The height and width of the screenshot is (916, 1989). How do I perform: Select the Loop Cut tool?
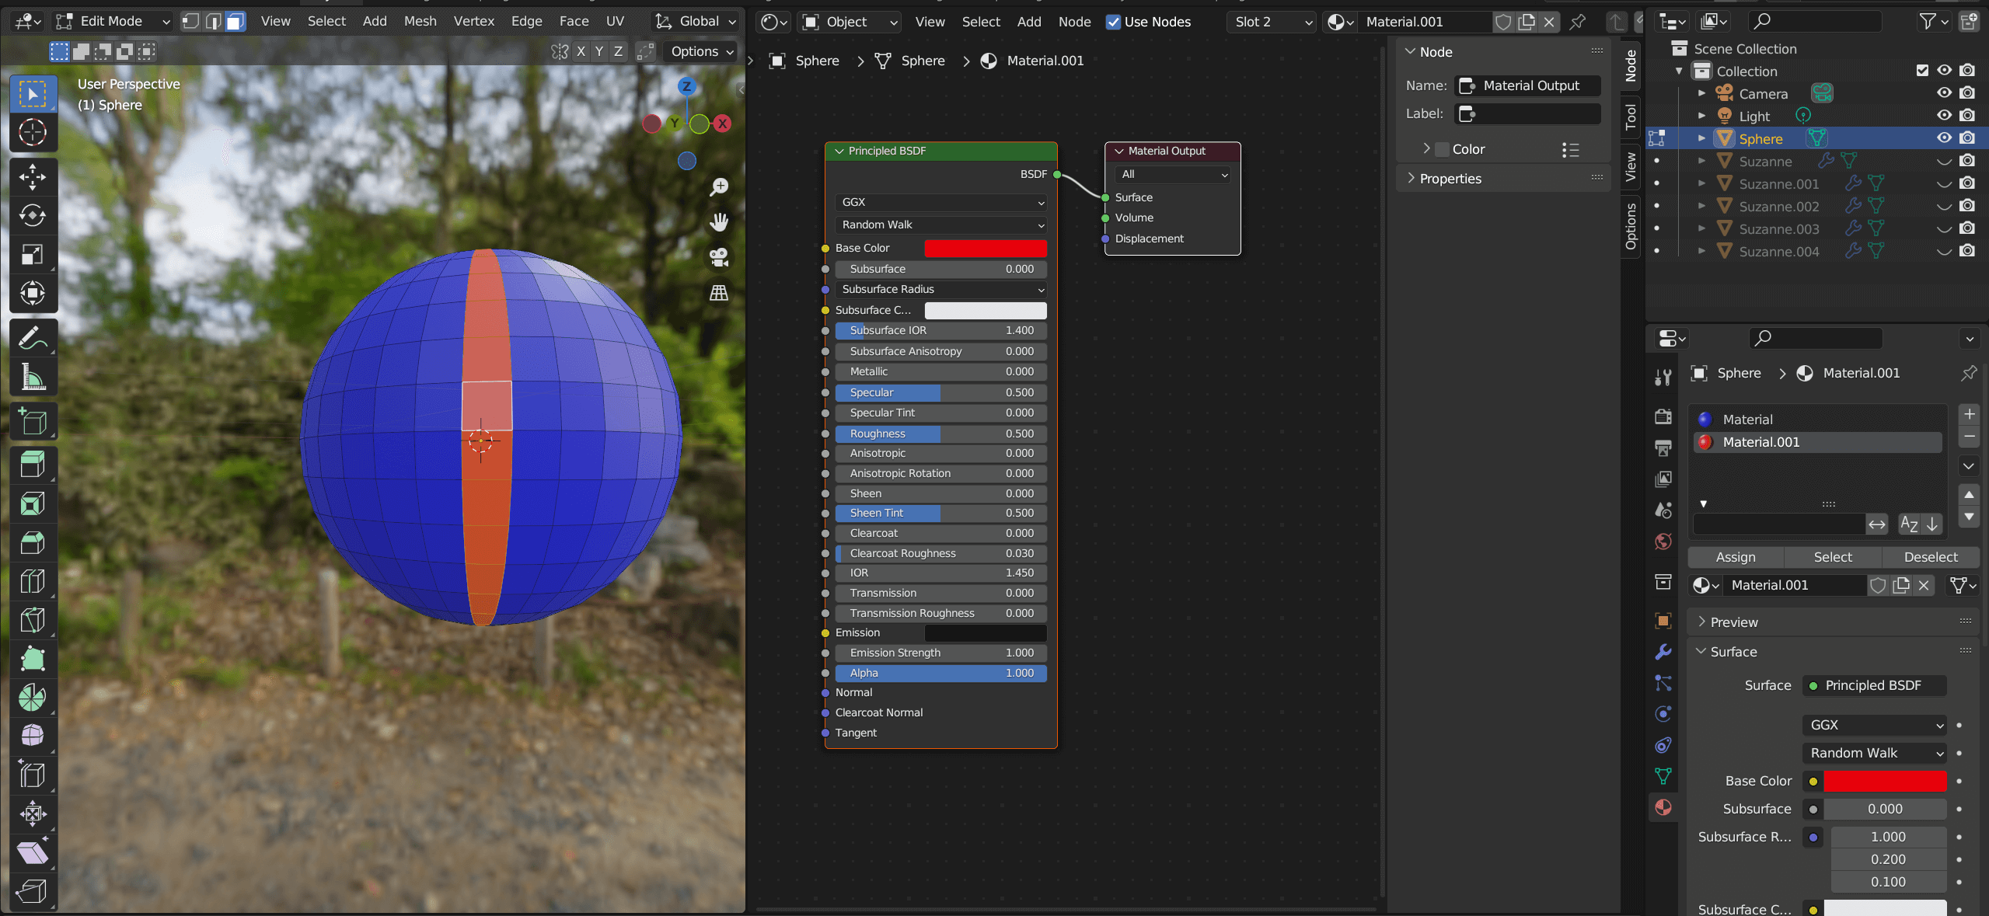(33, 581)
